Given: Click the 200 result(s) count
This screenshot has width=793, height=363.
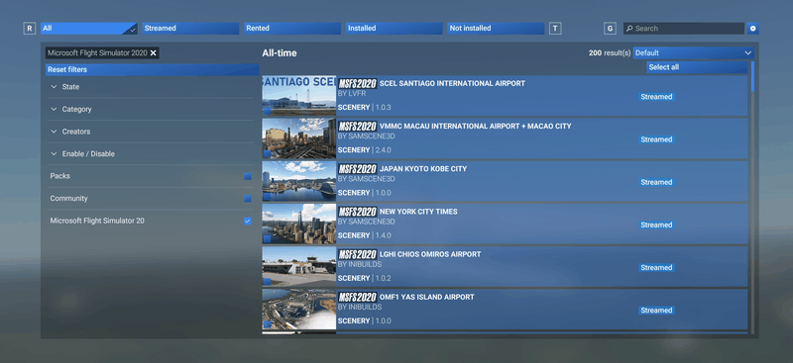Looking at the screenshot, I should (610, 53).
